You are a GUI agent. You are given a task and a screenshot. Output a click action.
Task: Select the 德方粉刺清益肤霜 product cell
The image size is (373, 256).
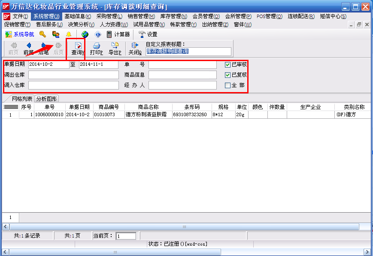click(148, 114)
